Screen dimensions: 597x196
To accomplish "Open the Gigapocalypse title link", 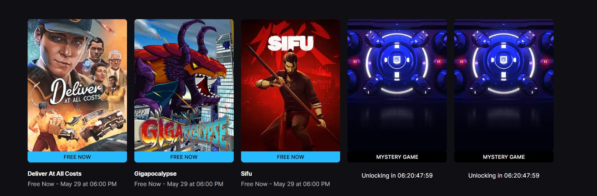I will 155,174.
